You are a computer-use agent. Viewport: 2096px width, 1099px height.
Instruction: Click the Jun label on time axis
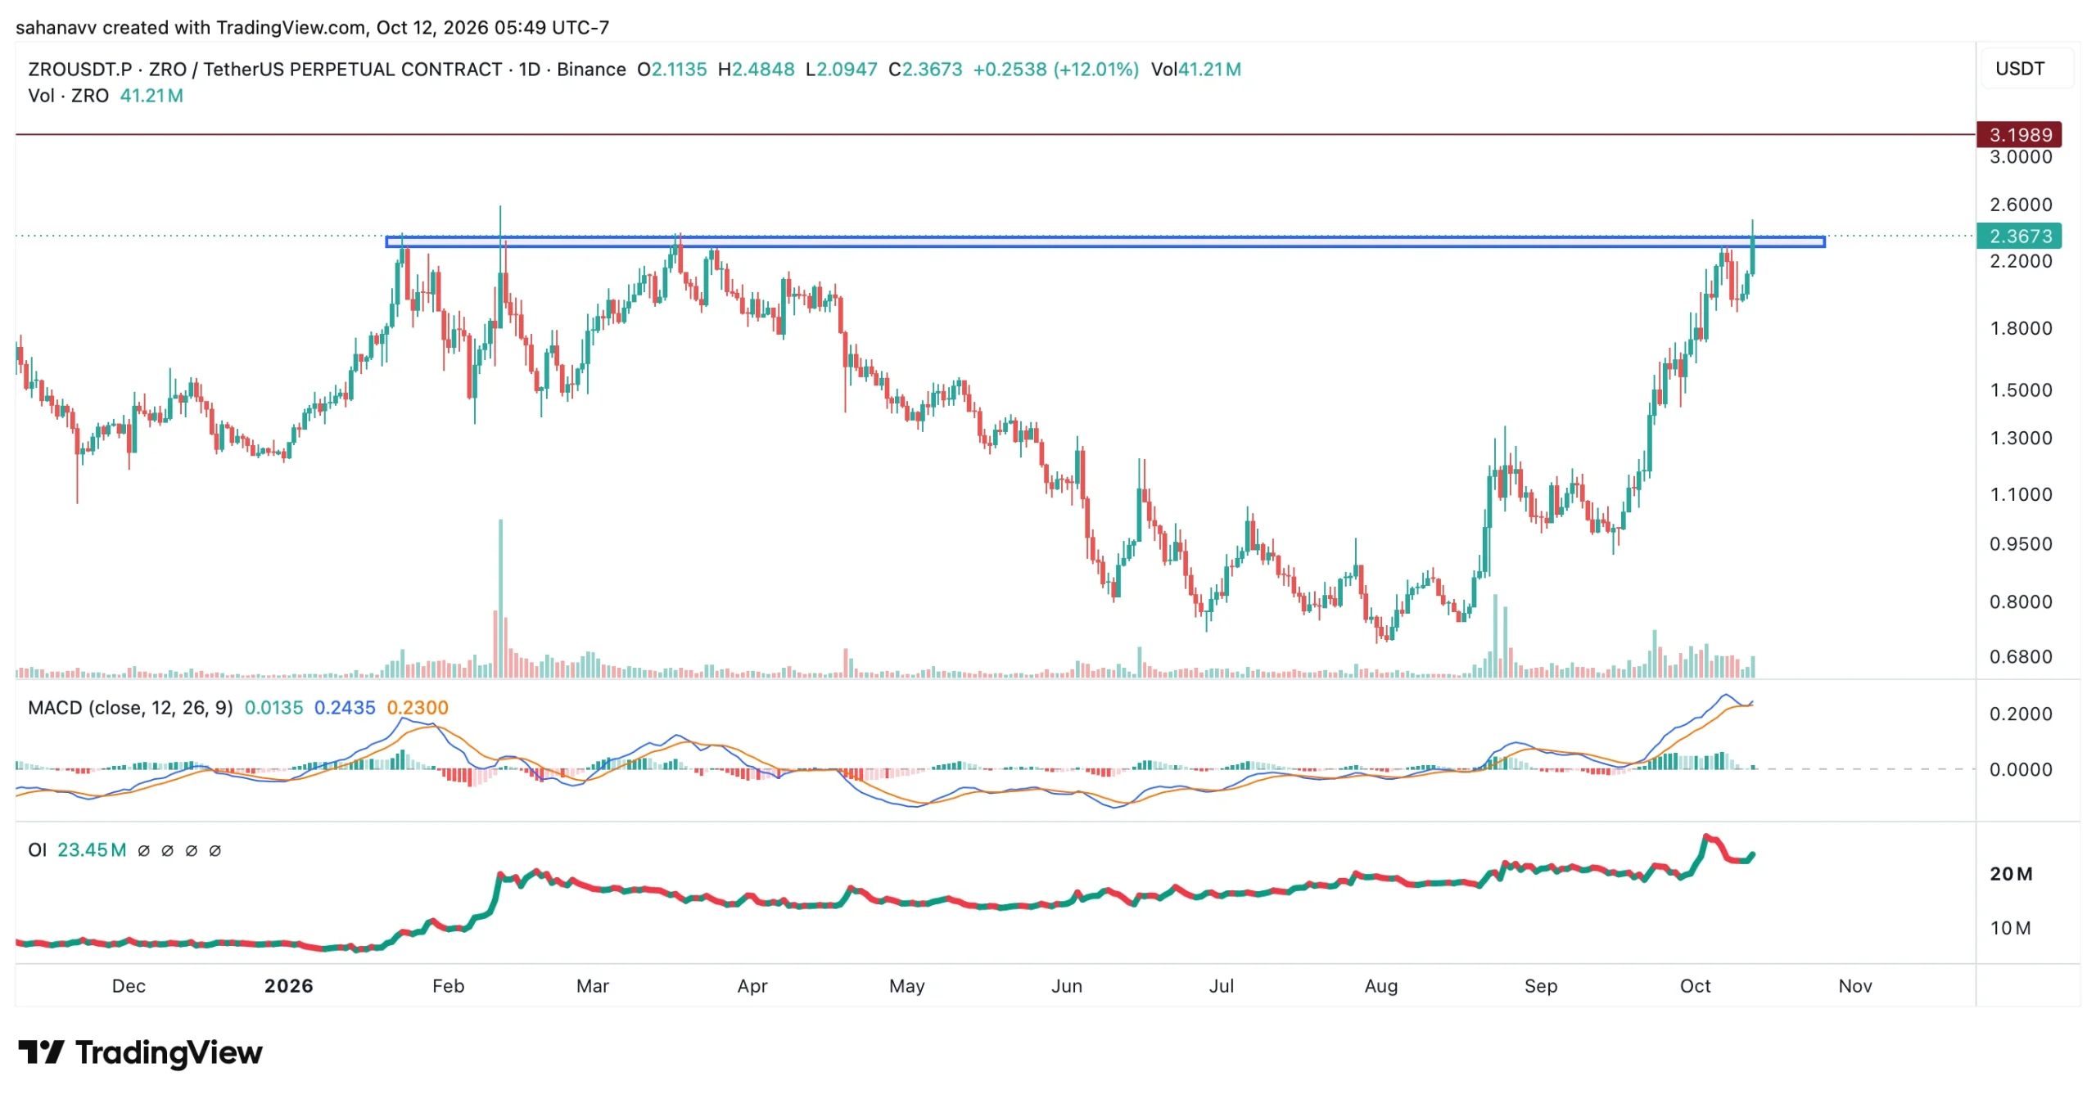point(1067,986)
